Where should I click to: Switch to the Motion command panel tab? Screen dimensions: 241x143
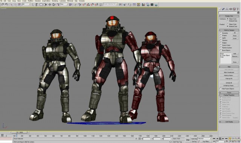[x=231, y=9]
